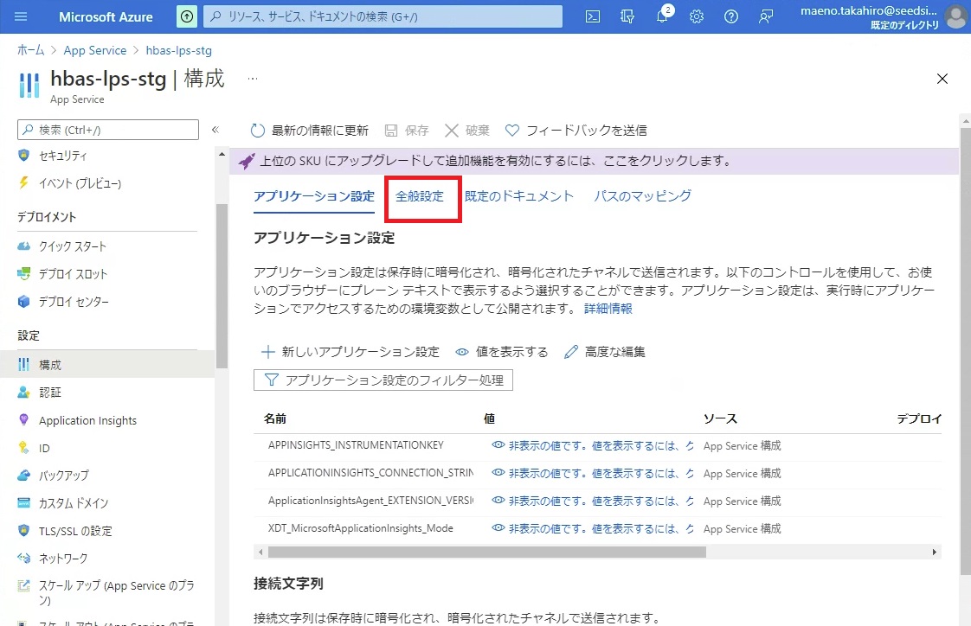Click the help question mark icon
Image resolution: width=971 pixels, height=626 pixels.
point(731,16)
